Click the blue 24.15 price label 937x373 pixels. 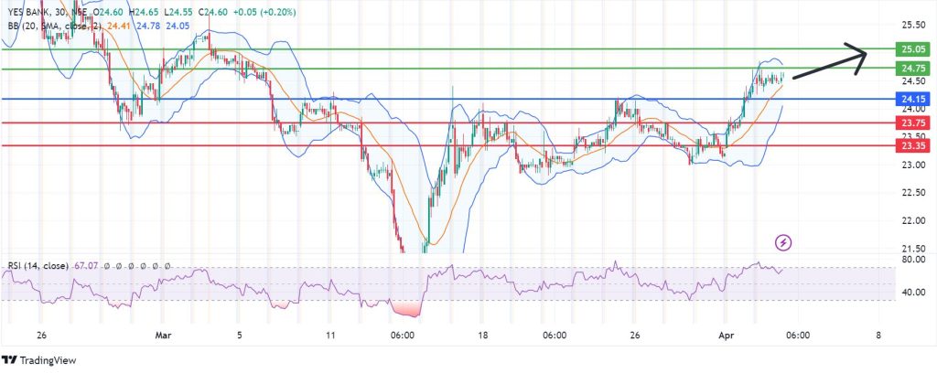pyautogui.click(x=912, y=99)
